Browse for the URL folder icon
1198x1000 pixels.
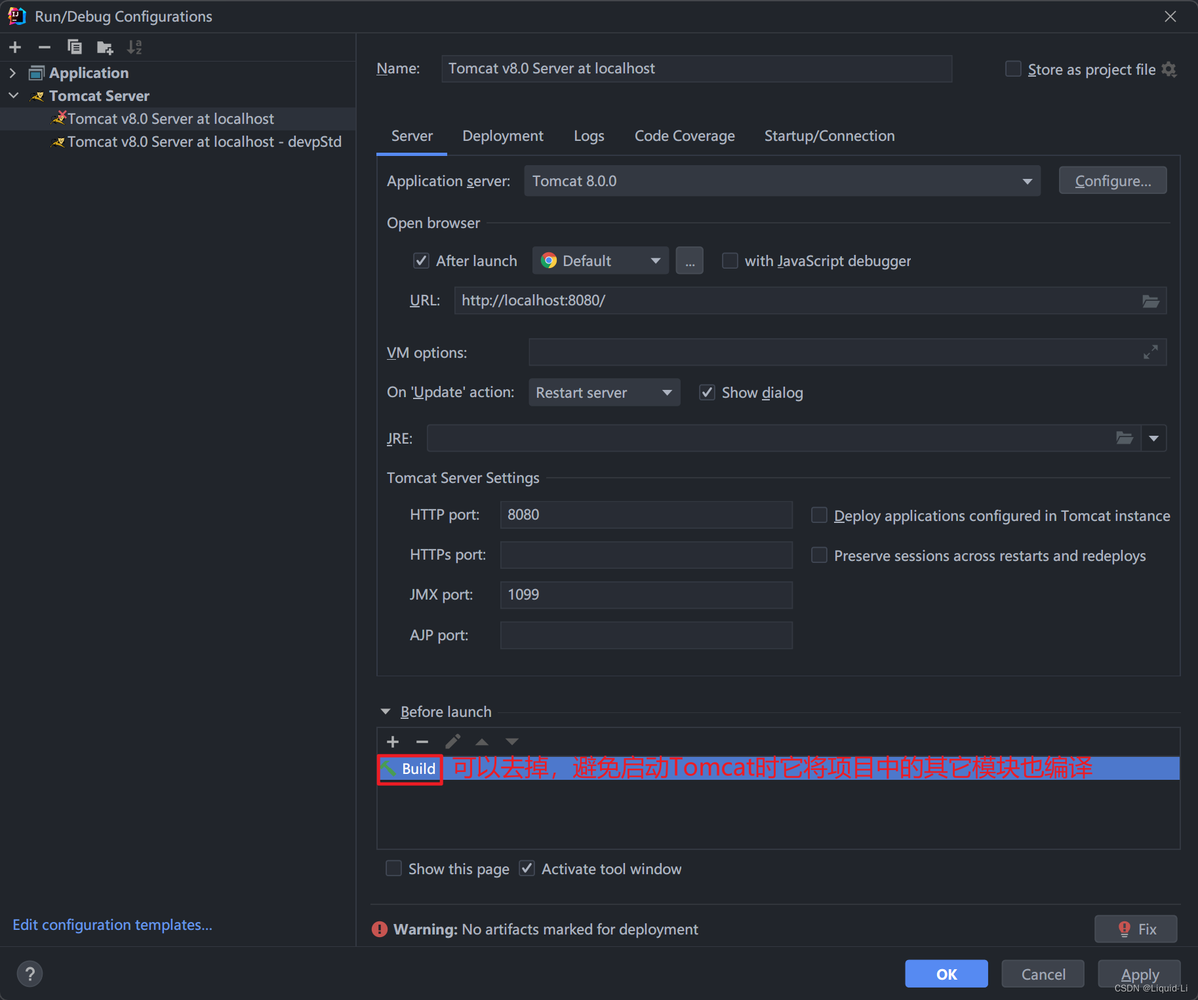point(1151,301)
